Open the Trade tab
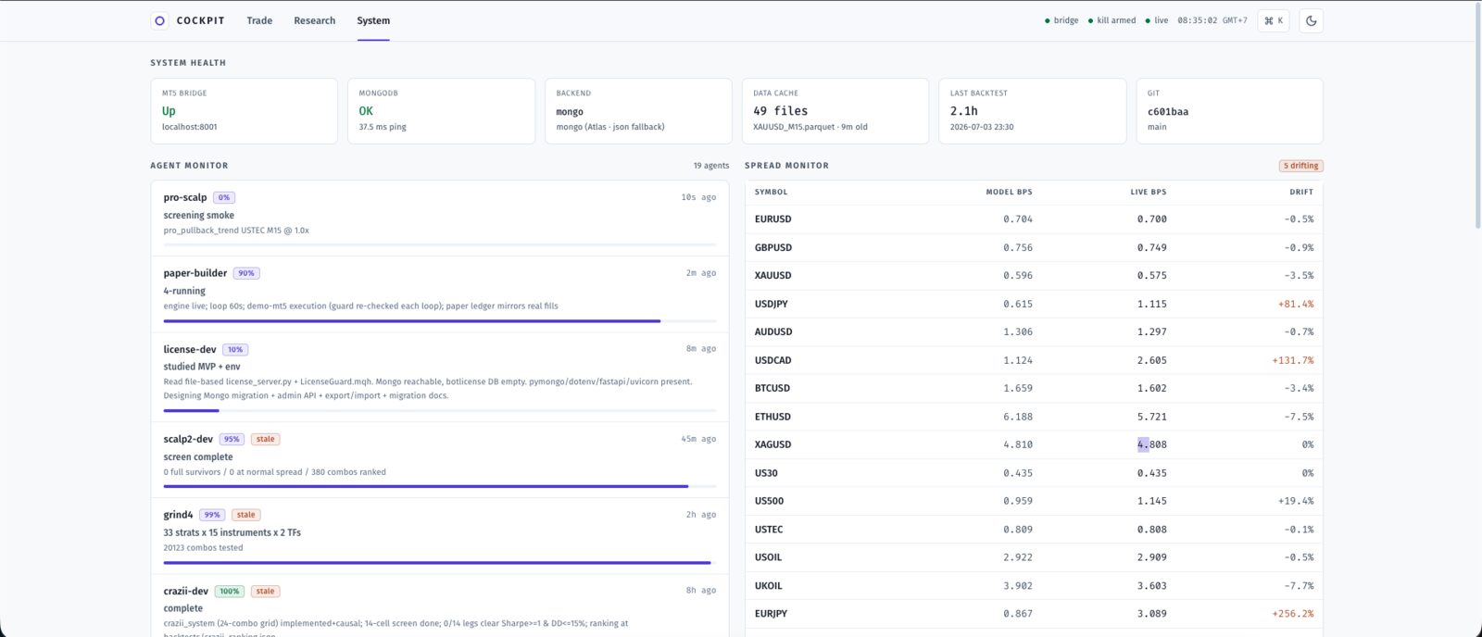The image size is (1482, 637). tap(259, 20)
